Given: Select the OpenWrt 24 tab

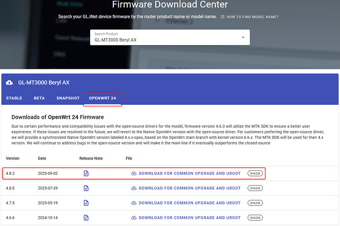Looking at the screenshot, I should 102,98.
